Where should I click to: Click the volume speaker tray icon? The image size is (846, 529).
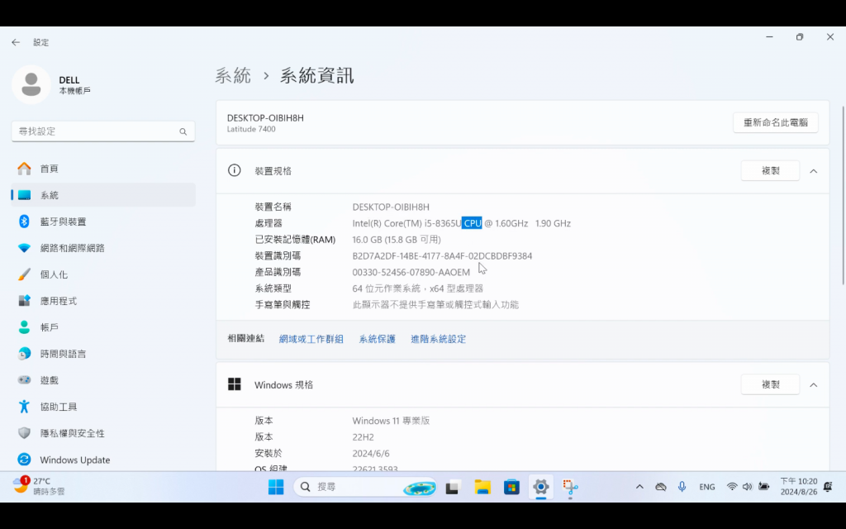click(x=747, y=486)
